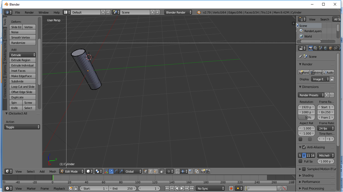This screenshot has height=192, width=343.
Task: Click the Extrude Region button
Action: point(22,60)
